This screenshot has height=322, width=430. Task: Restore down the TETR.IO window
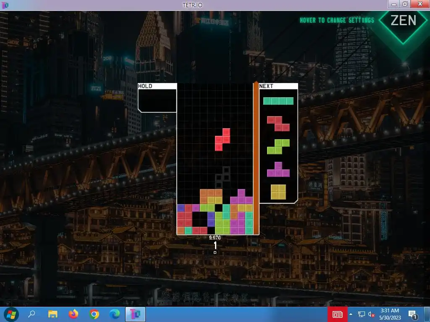(406, 4)
